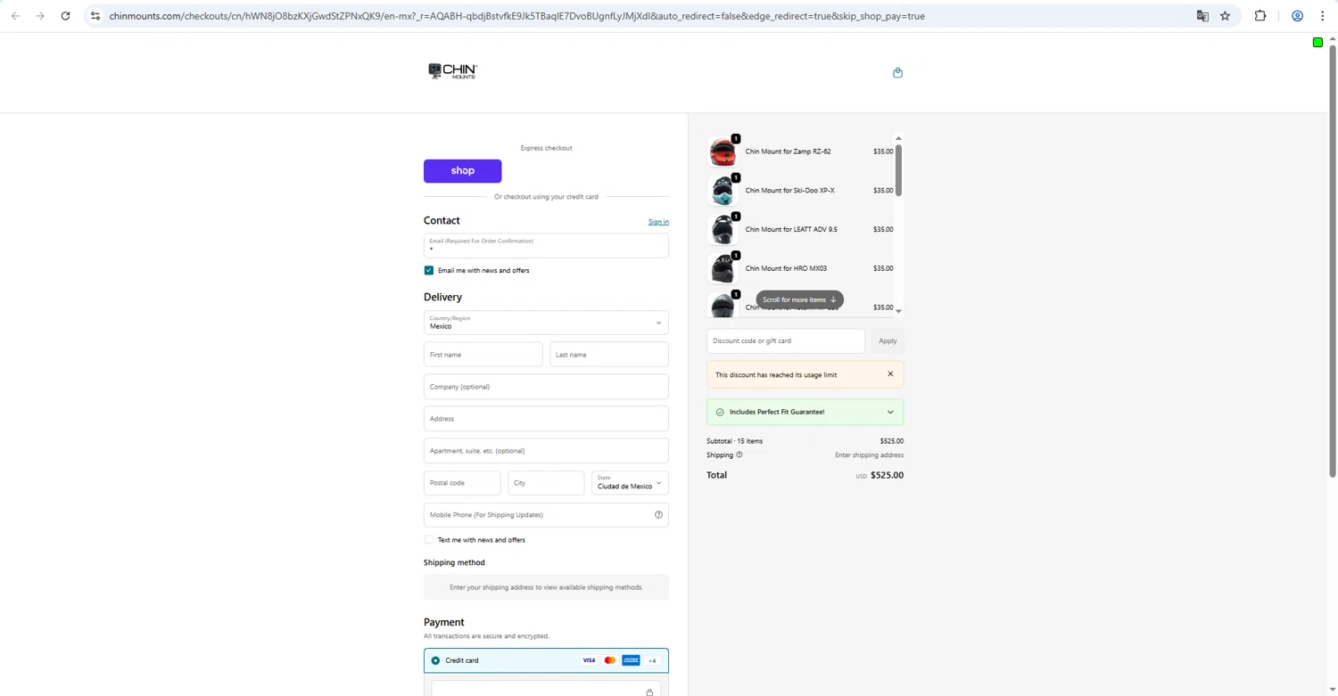Focus the Company (optional) field
The image size is (1338, 696).
[x=546, y=387]
